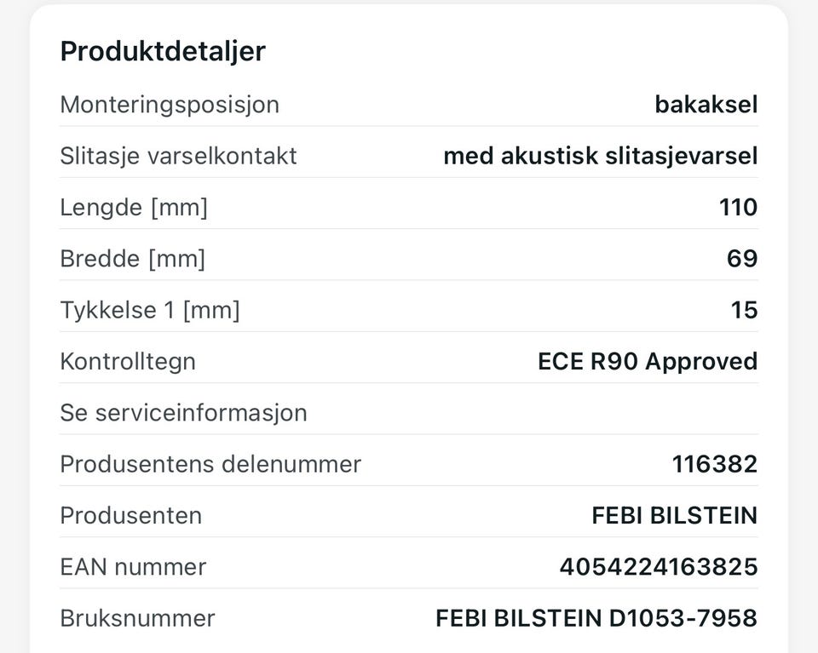The height and width of the screenshot is (653, 818).
Task: Click the Produktdetaljer heading
Action: pos(163,51)
